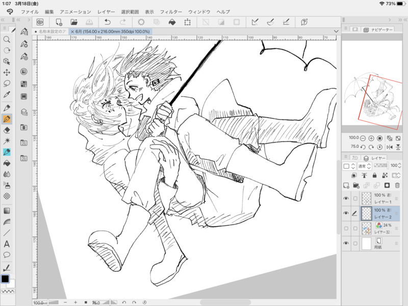The height and width of the screenshot is (306, 408).
Task: Hide レイヤー 2 with eye icon
Action: pyautogui.click(x=346, y=213)
